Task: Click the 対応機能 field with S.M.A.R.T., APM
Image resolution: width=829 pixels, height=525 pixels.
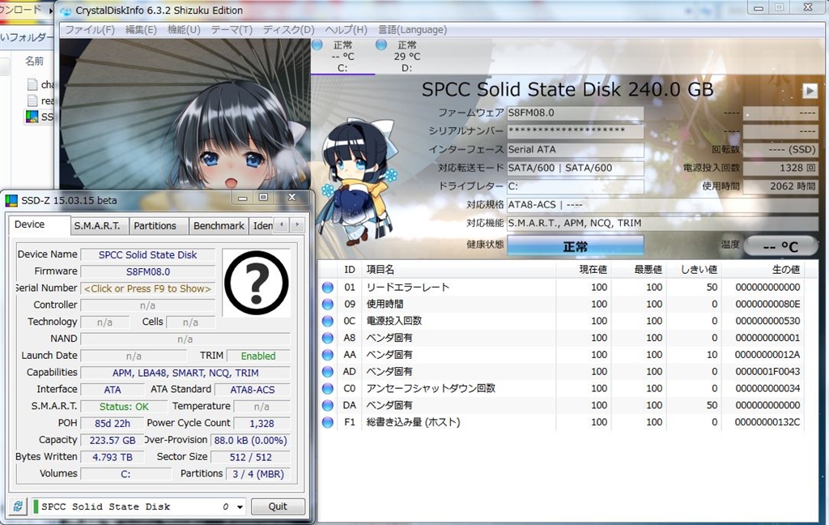Action: tap(662, 224)
